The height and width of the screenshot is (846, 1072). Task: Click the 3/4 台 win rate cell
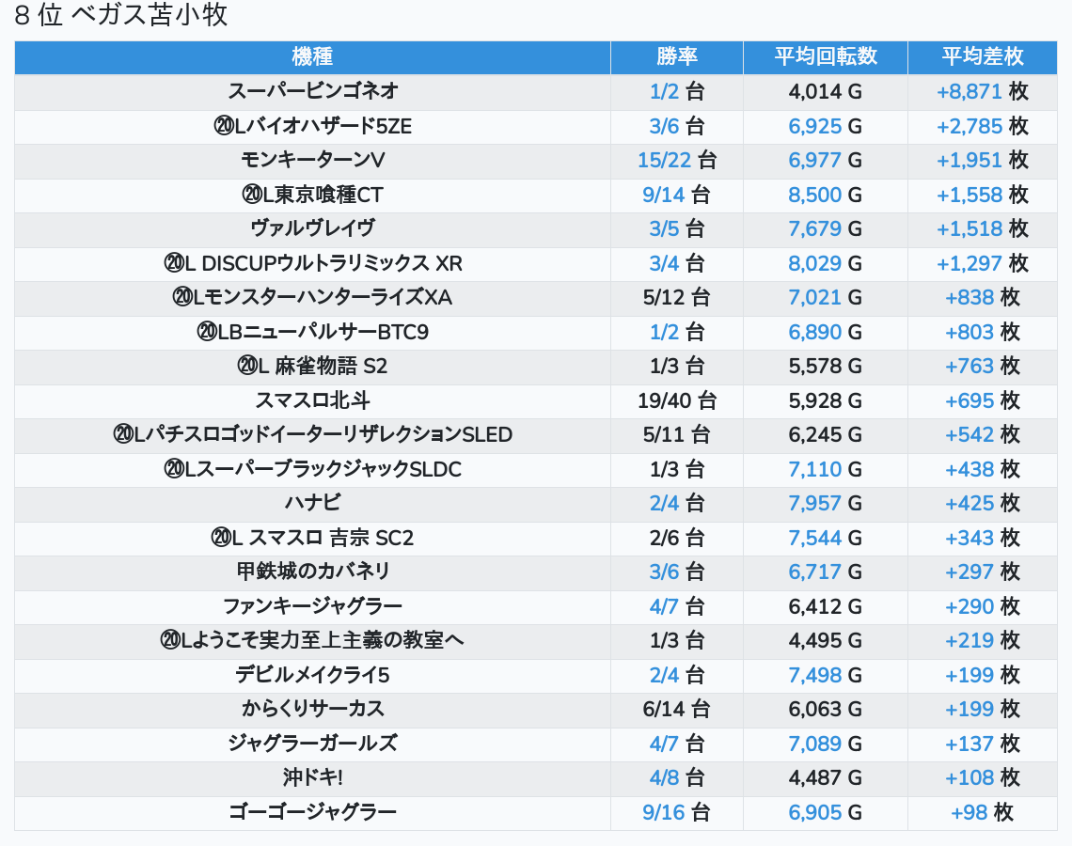pyautogui.click(x=677, y=264)
